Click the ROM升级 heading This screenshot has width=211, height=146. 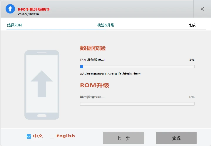pos(95,85)
